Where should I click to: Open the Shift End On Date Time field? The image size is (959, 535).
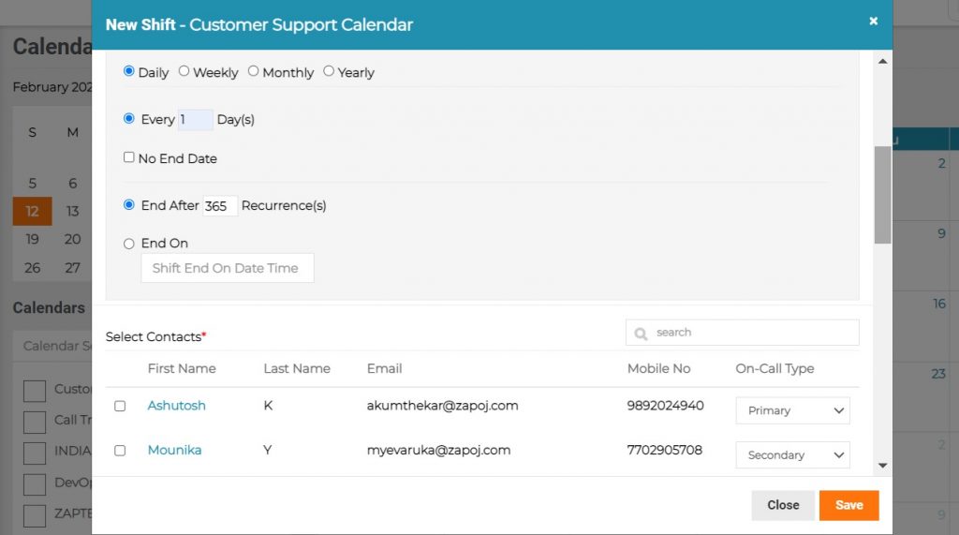[227, 268]
